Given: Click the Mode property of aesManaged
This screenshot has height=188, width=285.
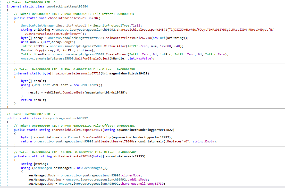Looking at the screenshot, I should [x=52, y=175].
